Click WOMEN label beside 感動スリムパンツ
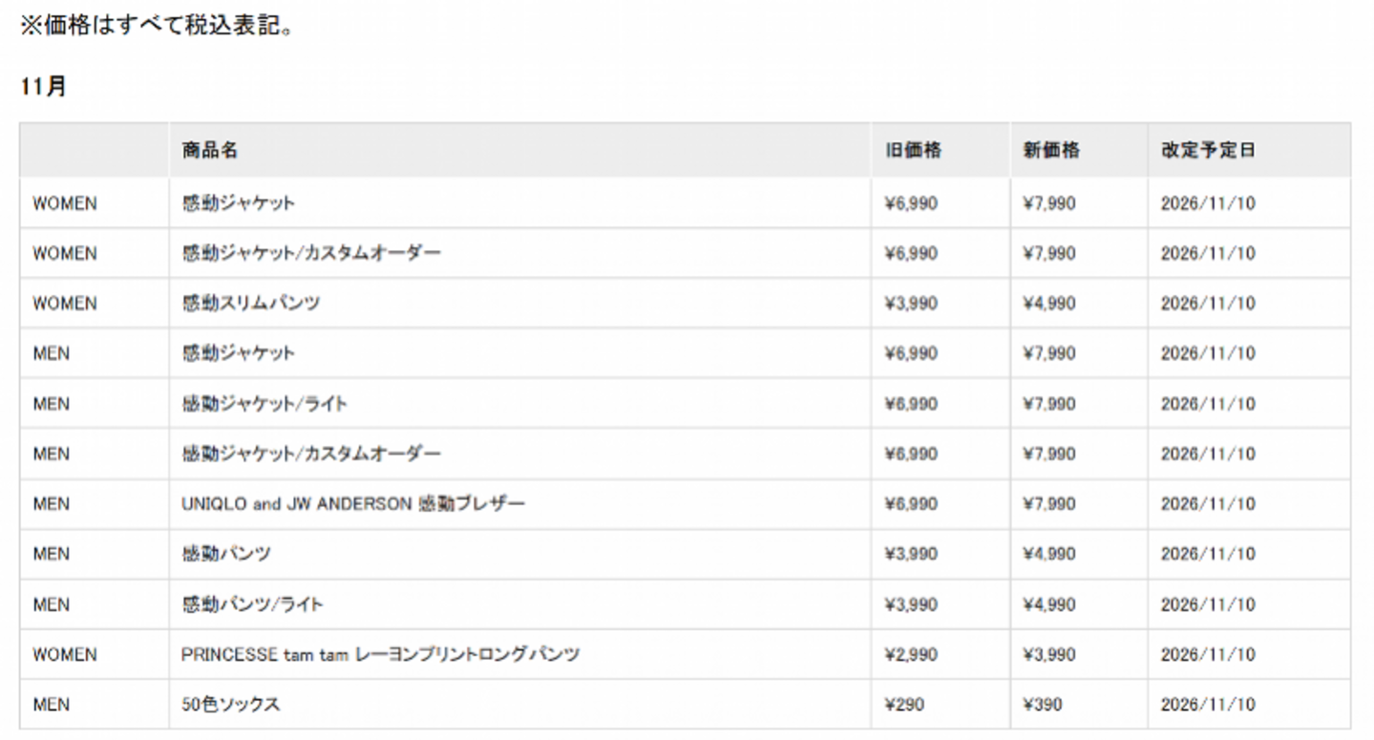 click(x=65, y=304)
